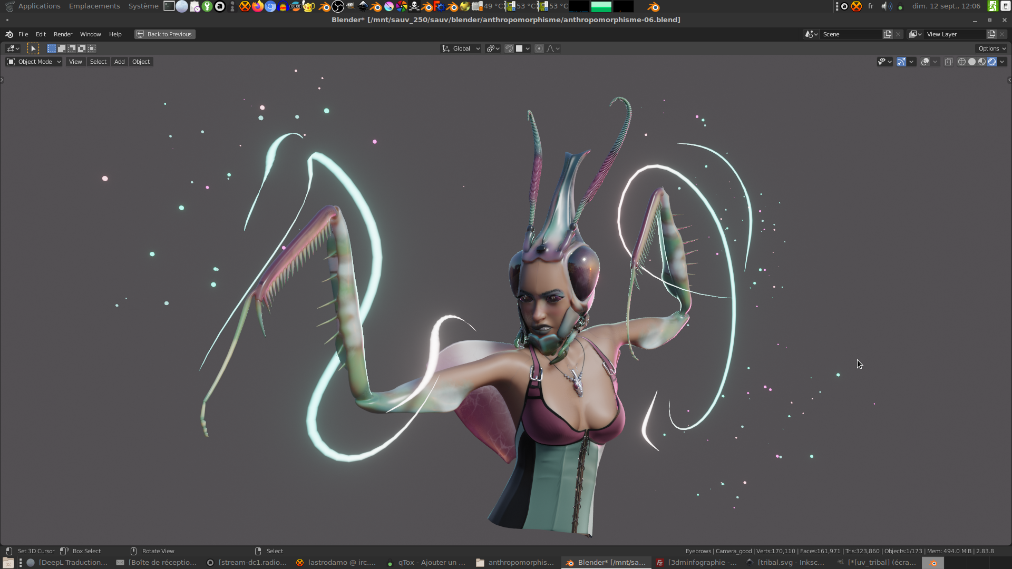1012x569 pixels.
Task: Switch to Rendered shading
Action: coord(992,62)
